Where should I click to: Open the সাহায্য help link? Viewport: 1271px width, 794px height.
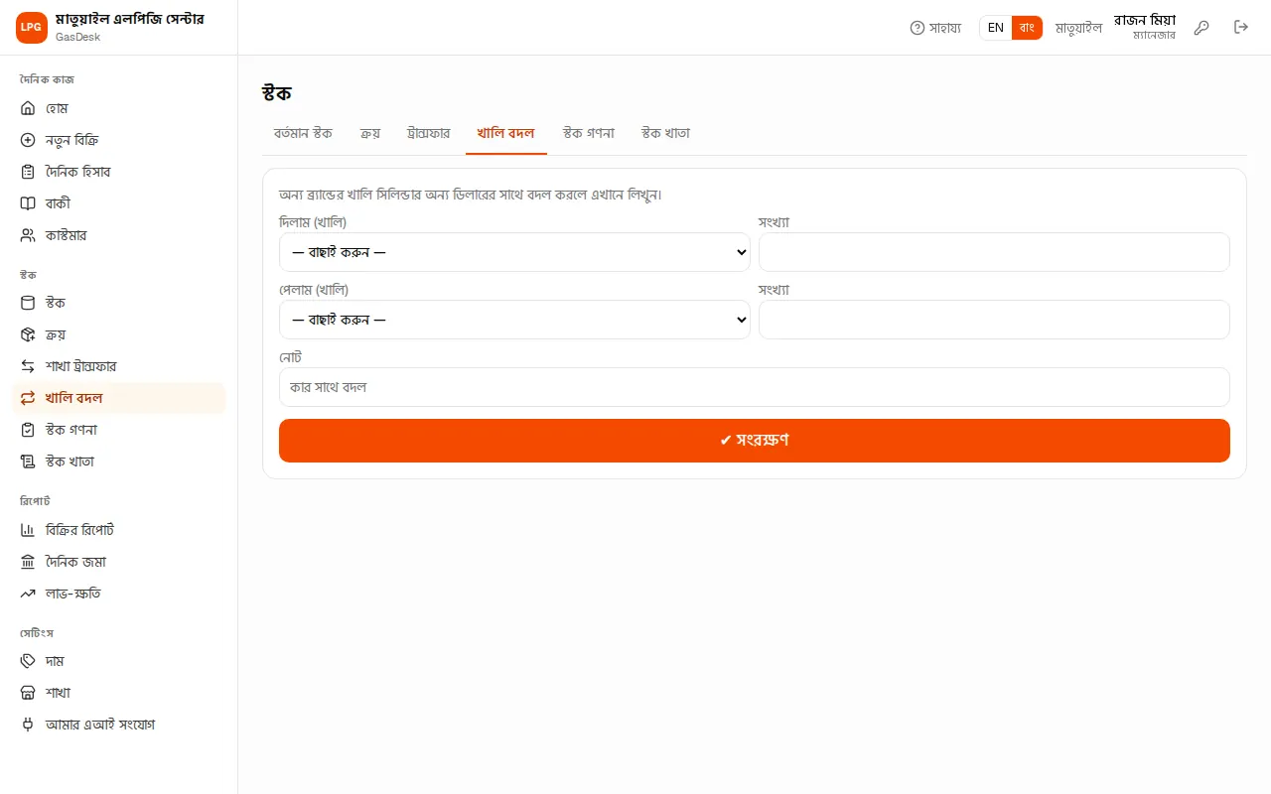pyautogui.click(x=935, y=28)
